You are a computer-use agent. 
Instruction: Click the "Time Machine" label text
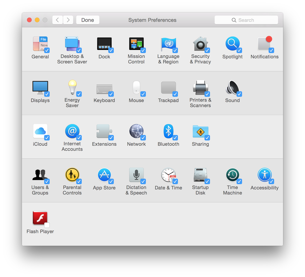coord(233,190)
